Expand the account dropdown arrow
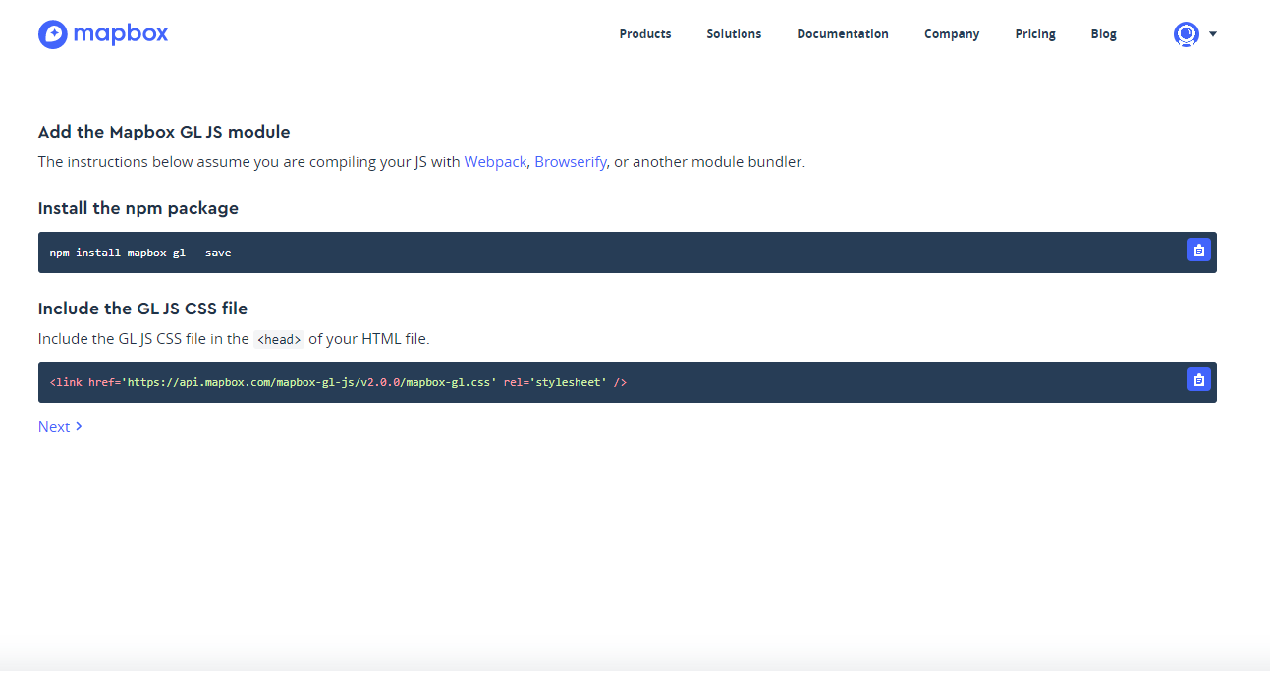Viewport: 1270px width, 674px height. click(1213, 34)
